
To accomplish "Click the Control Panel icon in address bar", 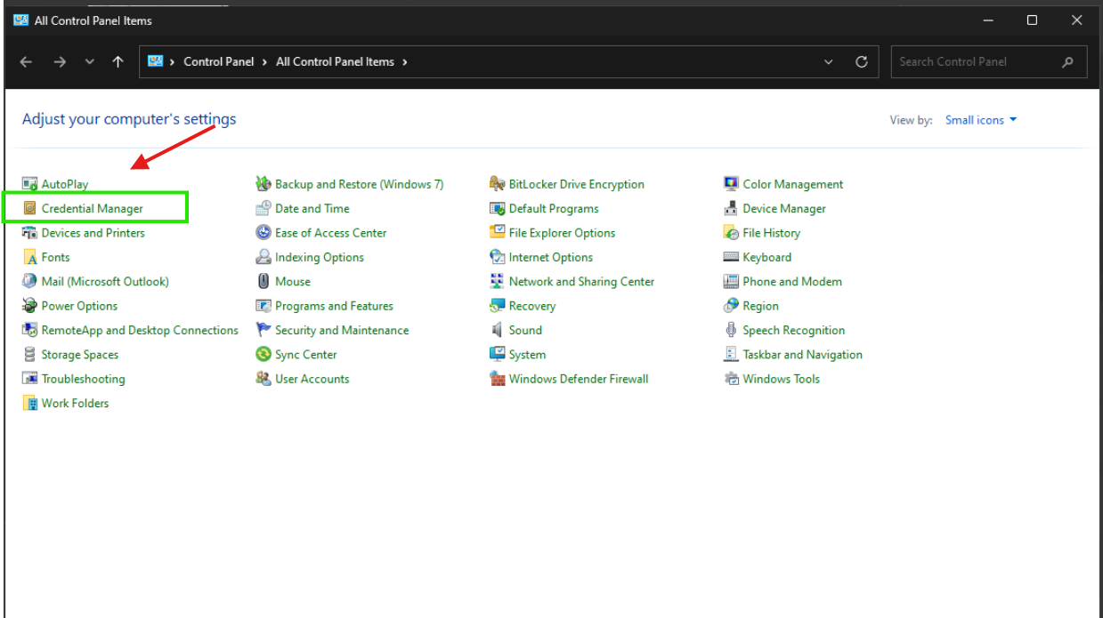I will (156, 61).
